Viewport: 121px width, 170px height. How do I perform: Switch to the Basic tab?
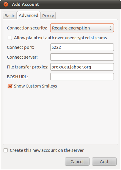tap(10, 16)
